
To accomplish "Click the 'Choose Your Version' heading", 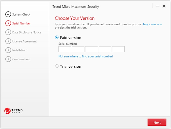I will tap(75, 18).
